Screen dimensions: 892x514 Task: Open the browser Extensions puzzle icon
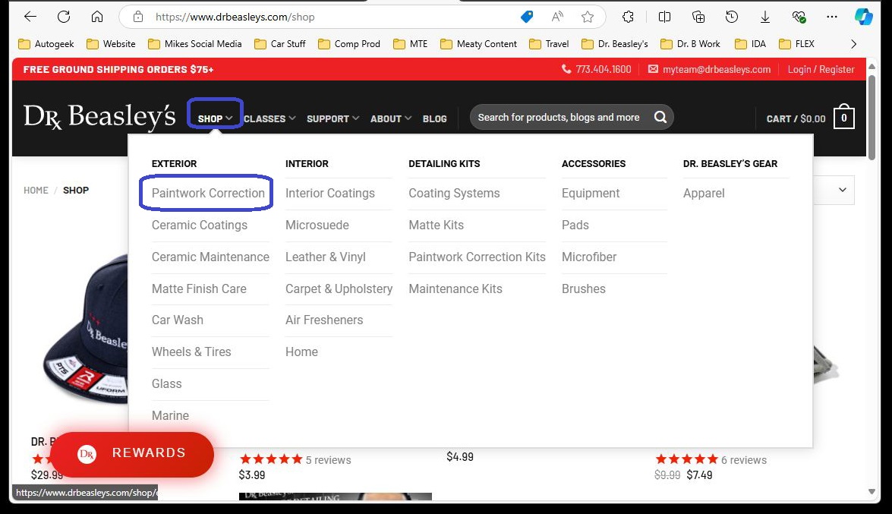pyautogui.click(x=628, y=17)
